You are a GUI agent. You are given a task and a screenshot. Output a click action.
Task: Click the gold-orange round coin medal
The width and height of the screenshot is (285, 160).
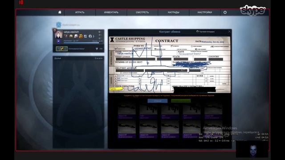point(81,36)
